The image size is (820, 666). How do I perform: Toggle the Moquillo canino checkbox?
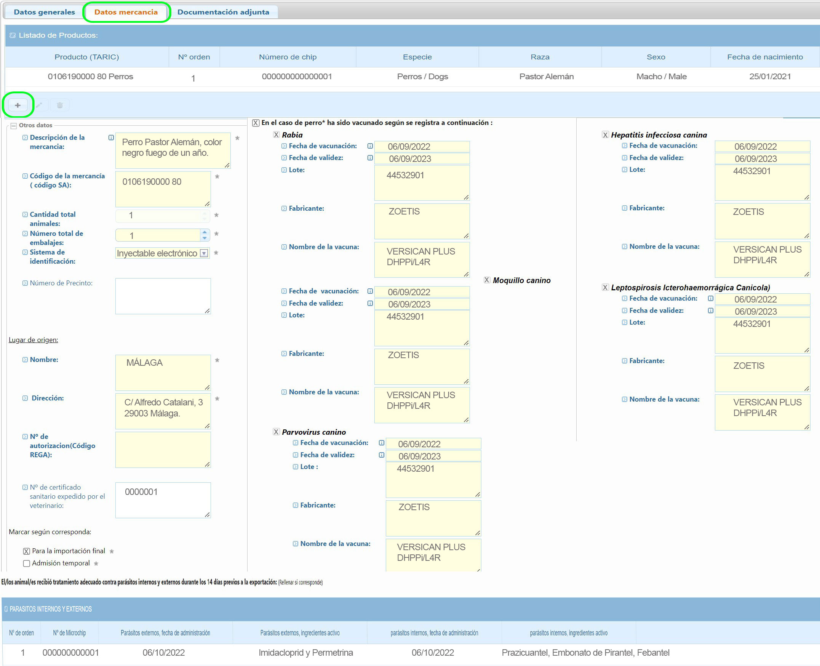487,280
